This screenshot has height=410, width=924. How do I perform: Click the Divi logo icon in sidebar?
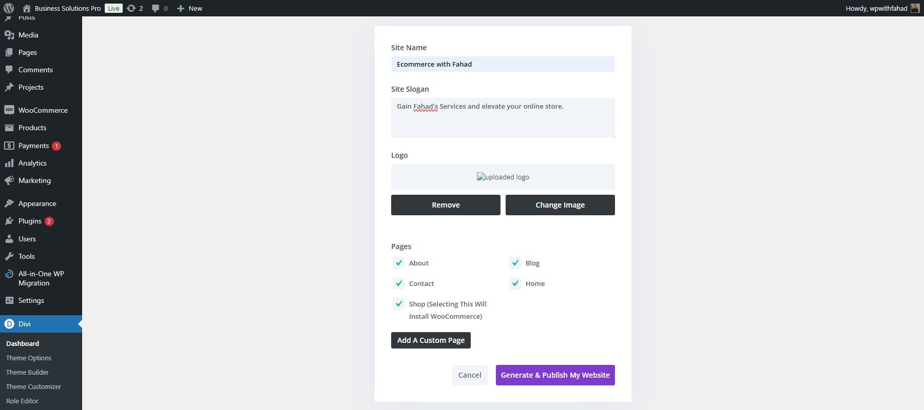coord(9,324)
